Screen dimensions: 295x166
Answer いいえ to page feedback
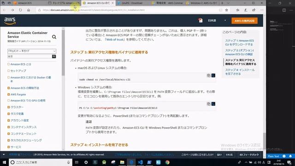[x=229, y=155]
